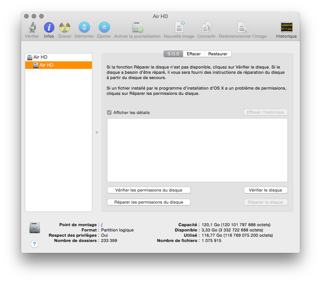The height and width of the screenshot is (283, 321).
Task: Click the Vérifier le disque button
Action: point(266,190)
